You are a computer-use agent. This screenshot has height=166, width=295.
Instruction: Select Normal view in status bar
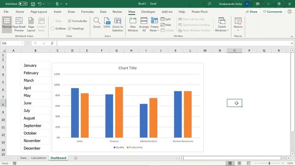[x=230, y=163]
